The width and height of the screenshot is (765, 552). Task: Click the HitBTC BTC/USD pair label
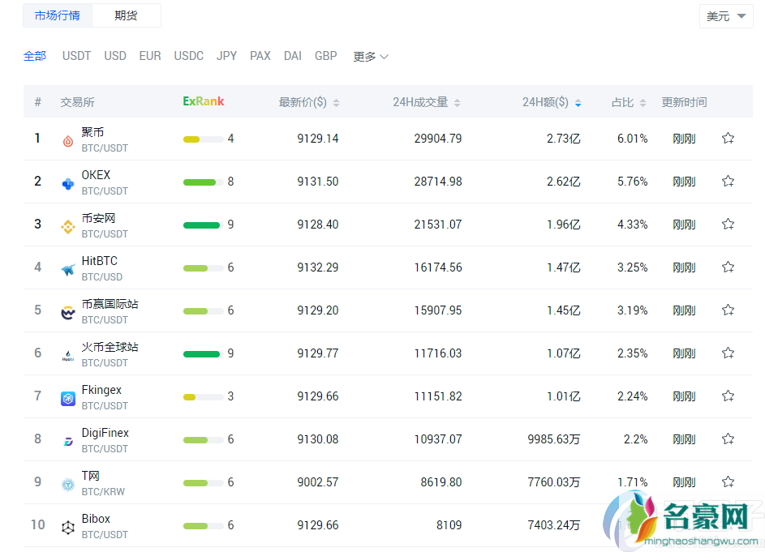102,276
